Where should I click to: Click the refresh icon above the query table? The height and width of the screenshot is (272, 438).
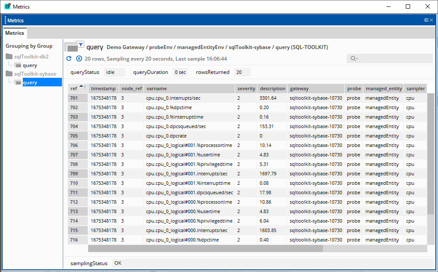coord(69,58)
